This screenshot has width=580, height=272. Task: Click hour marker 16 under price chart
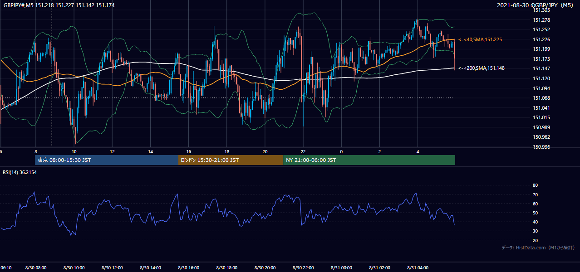click(x=188, y=152)
